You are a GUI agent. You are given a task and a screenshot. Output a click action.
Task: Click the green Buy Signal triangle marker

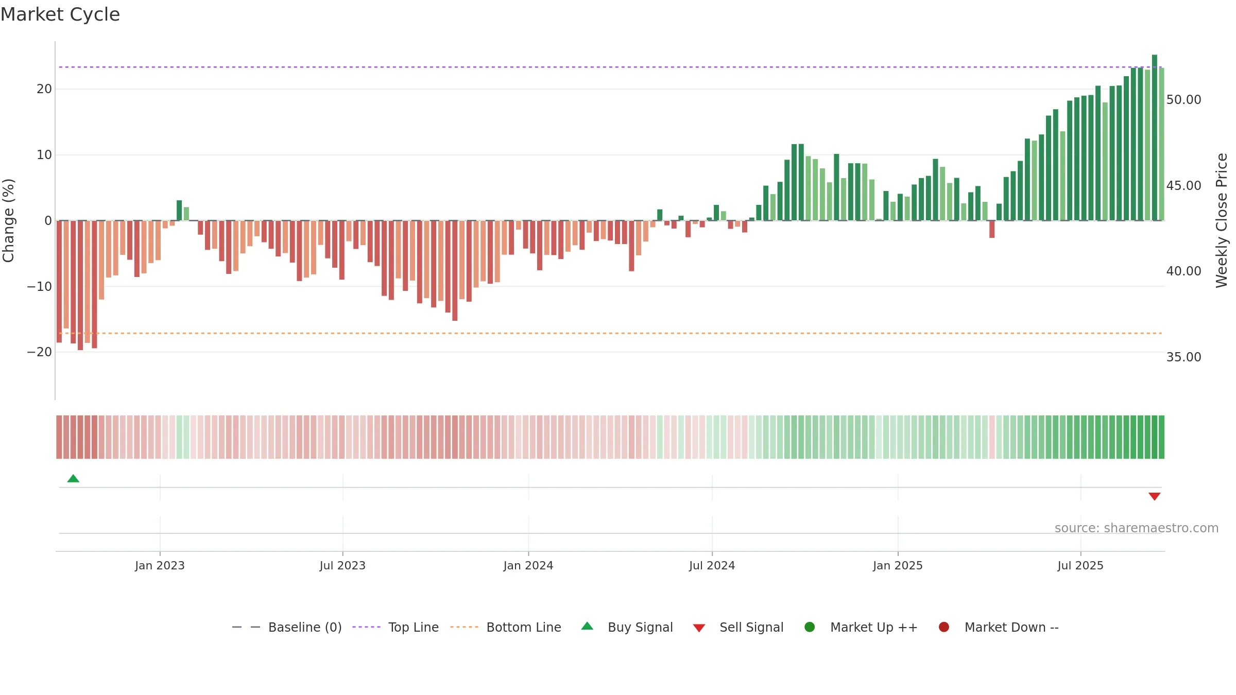click(73, 478)
